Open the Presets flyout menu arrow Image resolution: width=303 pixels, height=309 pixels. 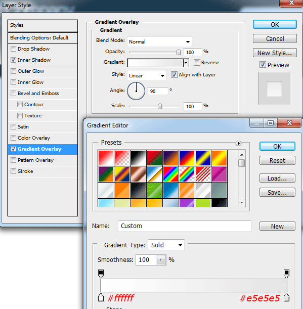point(238,143)
